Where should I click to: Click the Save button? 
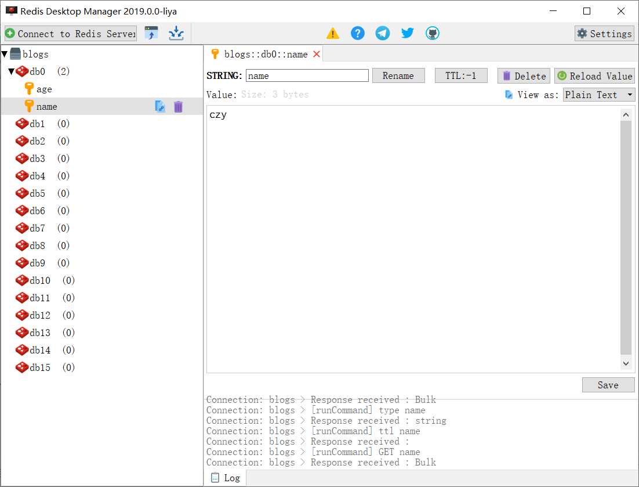pos(608,385)
